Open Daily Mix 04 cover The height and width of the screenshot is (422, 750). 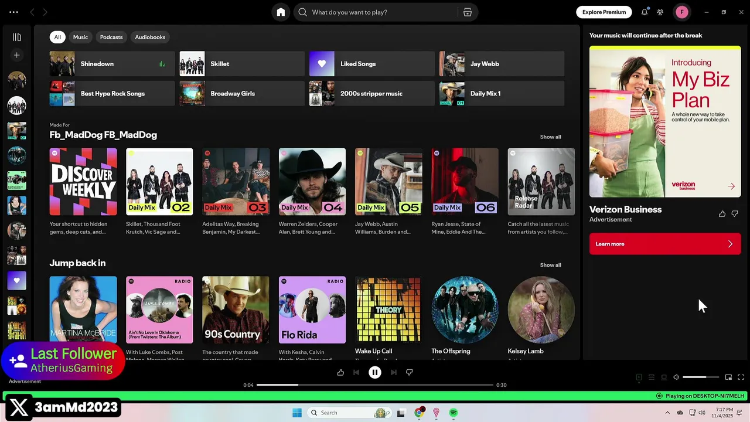tap(312, 182)
